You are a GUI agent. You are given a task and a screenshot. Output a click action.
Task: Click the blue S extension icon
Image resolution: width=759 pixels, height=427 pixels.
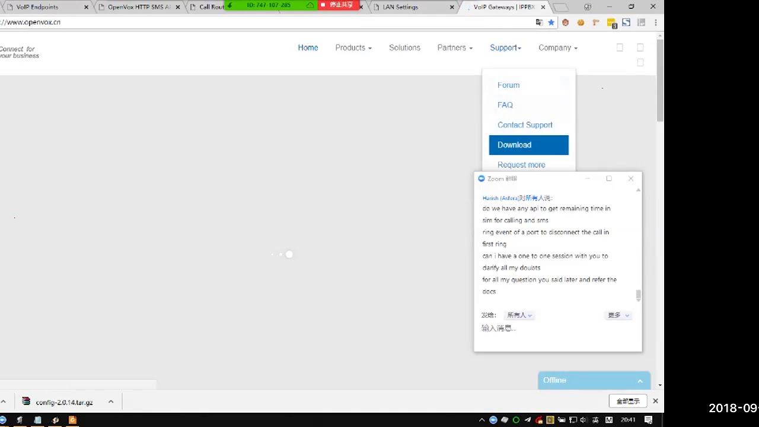tap(626, 23)
